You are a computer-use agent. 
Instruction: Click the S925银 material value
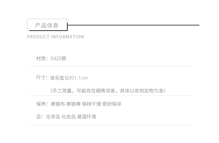(x=58, y=59)
